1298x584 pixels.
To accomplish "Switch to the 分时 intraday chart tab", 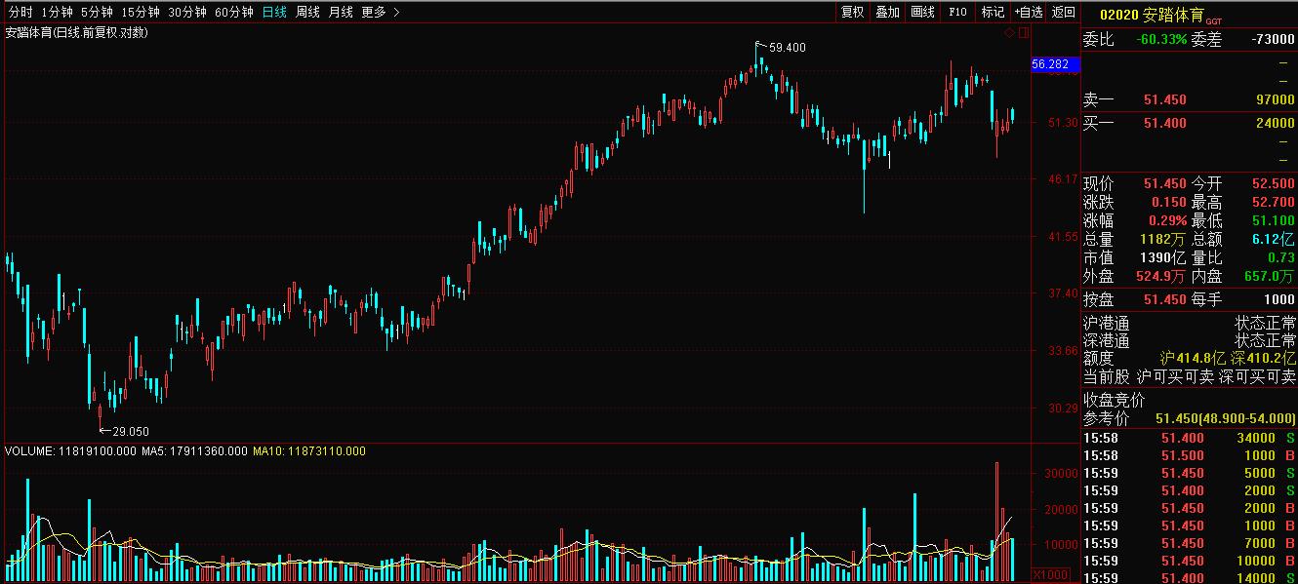I will point(20,12).
